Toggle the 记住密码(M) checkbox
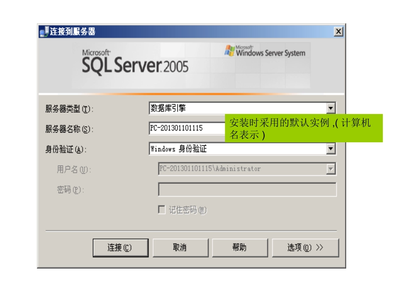 coord(162,210)
